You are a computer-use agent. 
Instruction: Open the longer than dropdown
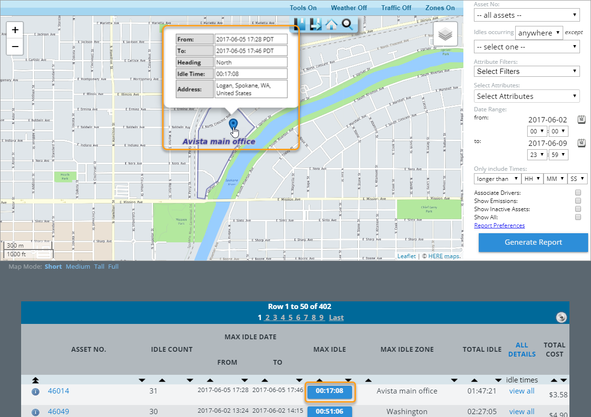click(497, 179)
